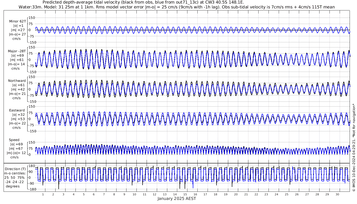Click the 'Speed' panel label

[14, 140]
